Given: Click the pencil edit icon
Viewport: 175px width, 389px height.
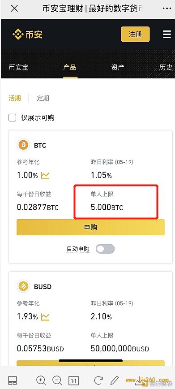Looking at the screenshot, I should pyautogui.click(x=115, y=380).
